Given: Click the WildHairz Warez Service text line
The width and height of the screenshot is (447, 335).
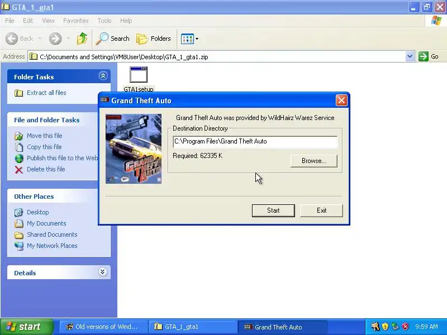Looking at the screenshot, I should click(255, 118).
